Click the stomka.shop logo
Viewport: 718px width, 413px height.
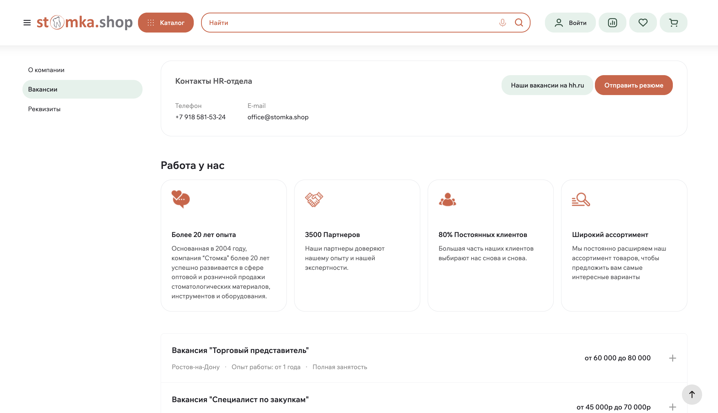pos(85,22)
